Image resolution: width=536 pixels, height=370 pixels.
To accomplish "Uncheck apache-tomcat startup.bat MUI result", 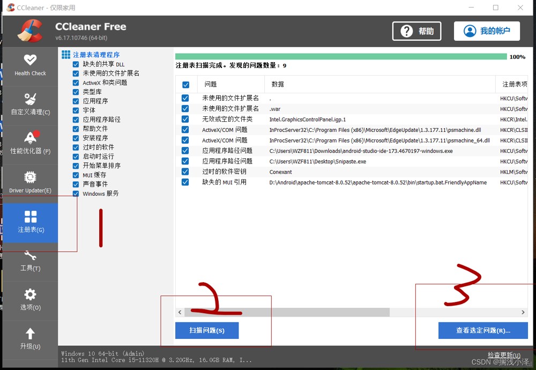I will (185, 182).
